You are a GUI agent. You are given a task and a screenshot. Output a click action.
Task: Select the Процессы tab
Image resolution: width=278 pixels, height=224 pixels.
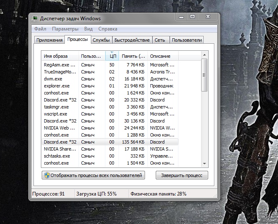78,39
